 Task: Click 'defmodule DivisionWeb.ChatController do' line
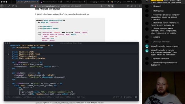[32, 46]
